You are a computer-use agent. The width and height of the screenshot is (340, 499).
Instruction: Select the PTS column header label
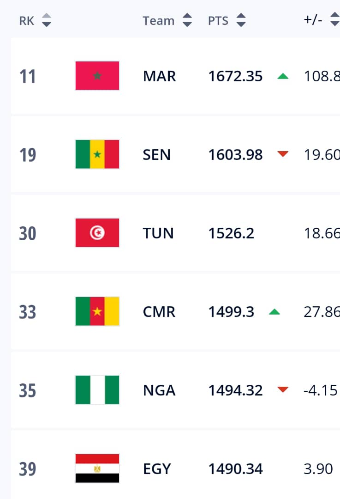tap(218, 21)
